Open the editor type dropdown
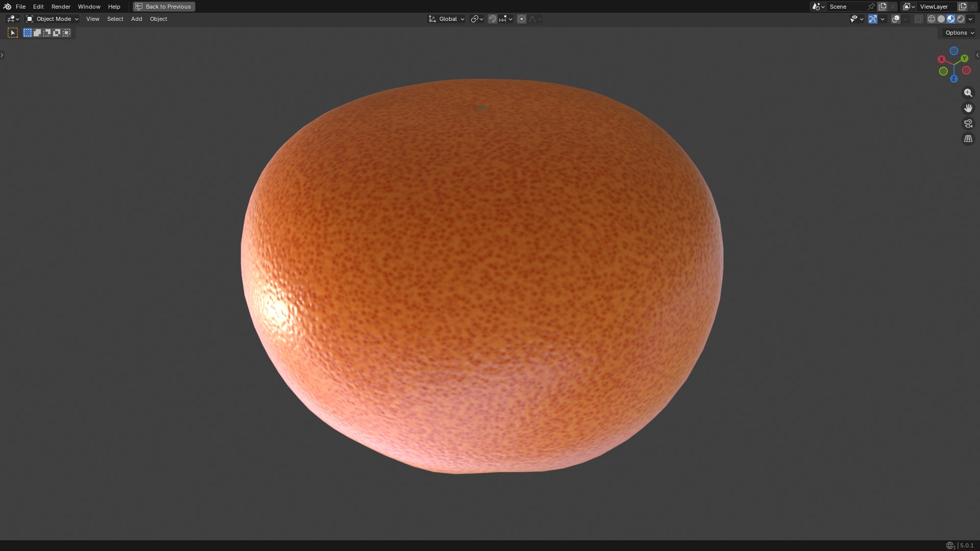Screen dimensions: 980x551 coord(13,19)
